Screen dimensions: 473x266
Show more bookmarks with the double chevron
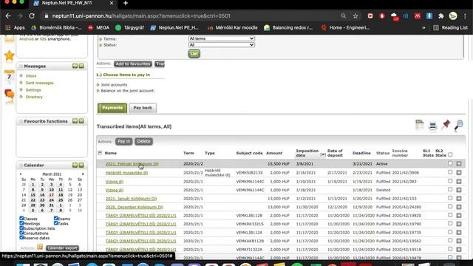[x=423, y=28]
